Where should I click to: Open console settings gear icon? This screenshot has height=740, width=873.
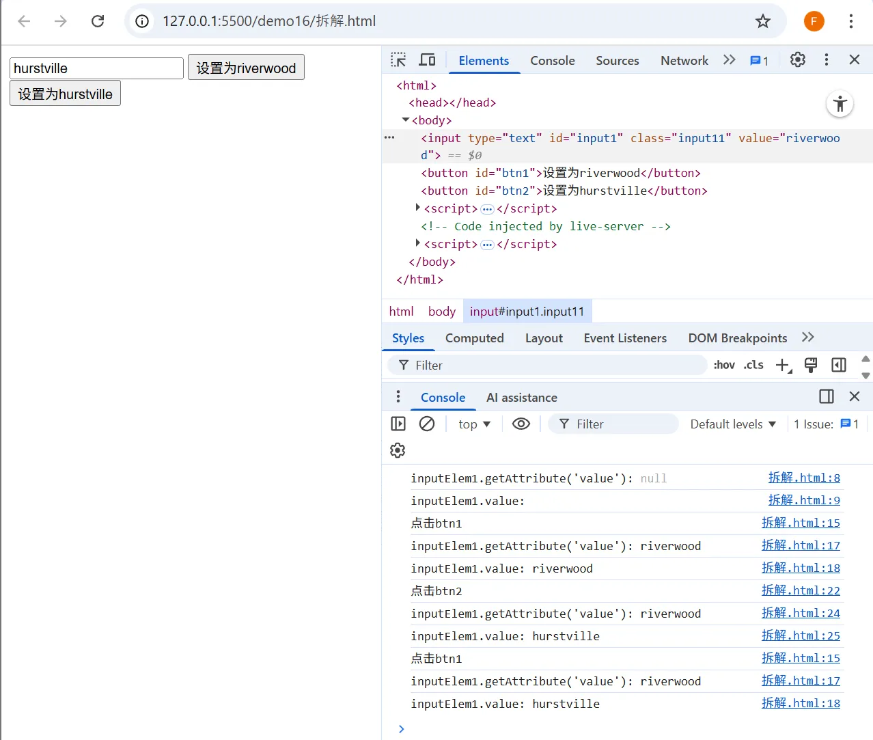tap(398, 450)
